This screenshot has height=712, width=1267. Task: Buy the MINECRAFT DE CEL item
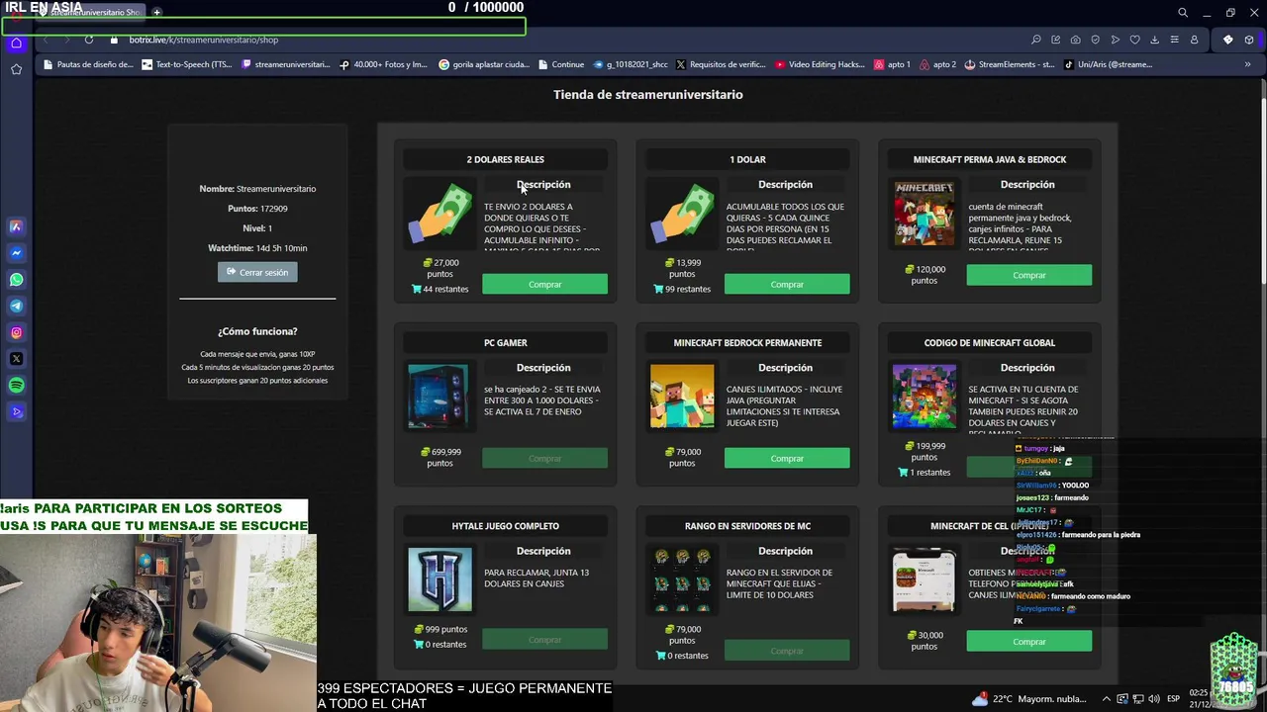[1028, 641]
